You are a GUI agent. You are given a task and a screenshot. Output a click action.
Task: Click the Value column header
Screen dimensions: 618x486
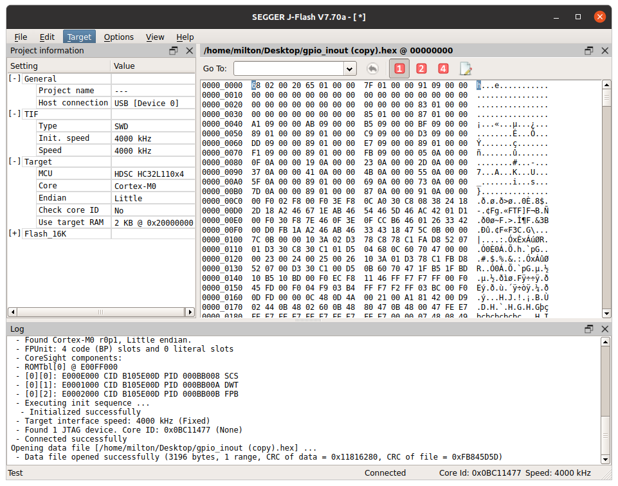point(153,66)
